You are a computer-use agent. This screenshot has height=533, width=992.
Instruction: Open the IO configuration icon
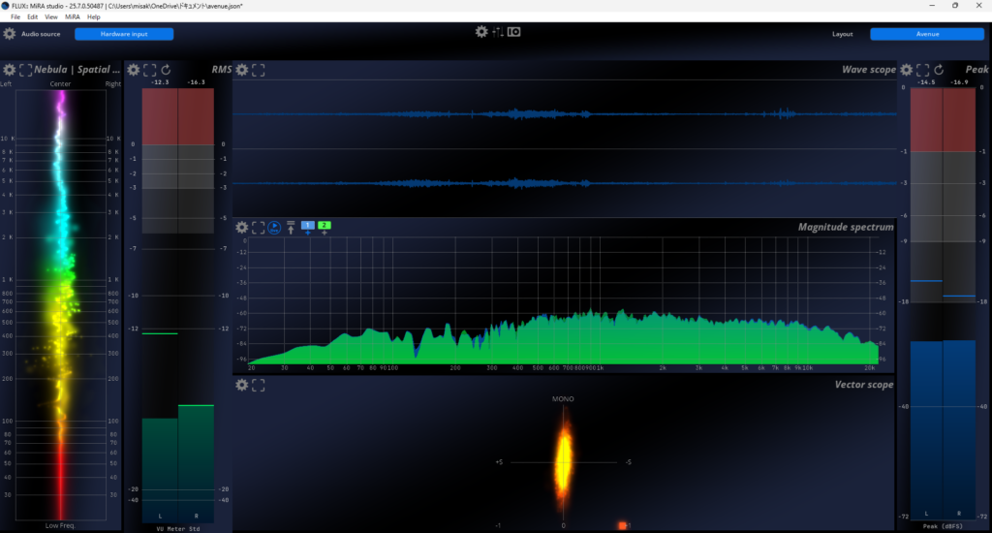pos(514,32)
